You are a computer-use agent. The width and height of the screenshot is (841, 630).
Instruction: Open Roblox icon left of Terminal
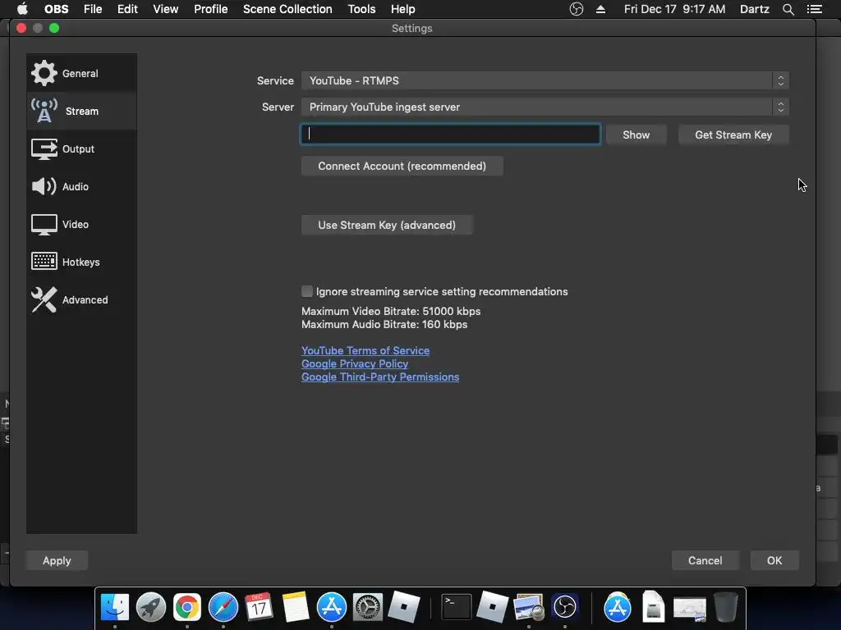tap(404, 606)
